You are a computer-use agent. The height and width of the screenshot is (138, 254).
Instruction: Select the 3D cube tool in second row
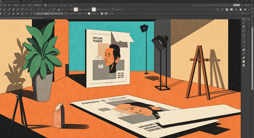coord(18,13)
